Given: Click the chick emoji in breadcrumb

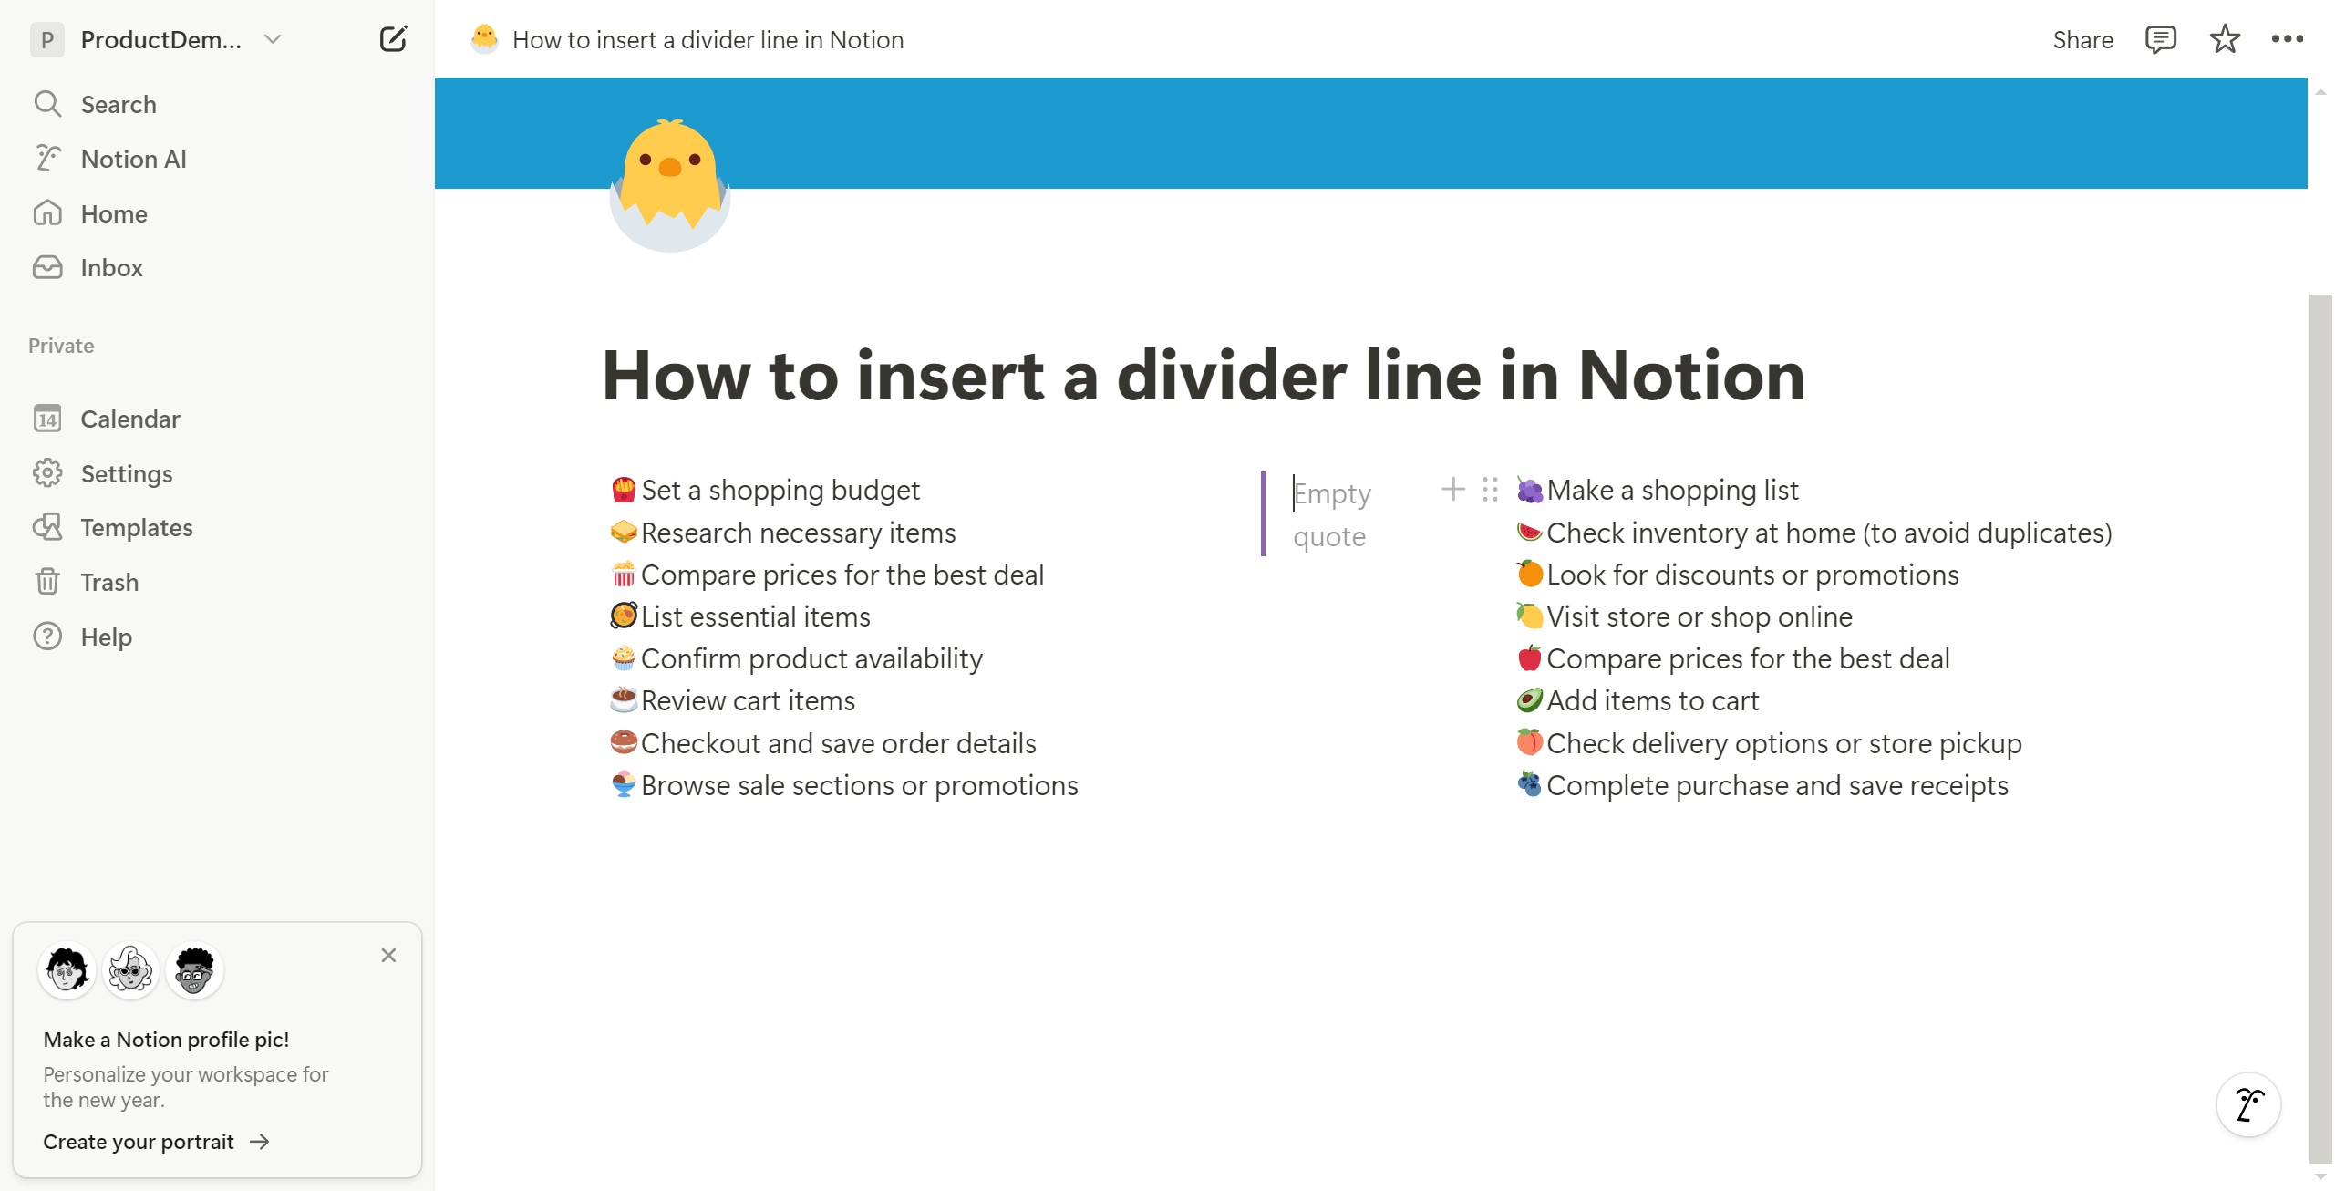Looking at the screenshot, I should 484,38.
